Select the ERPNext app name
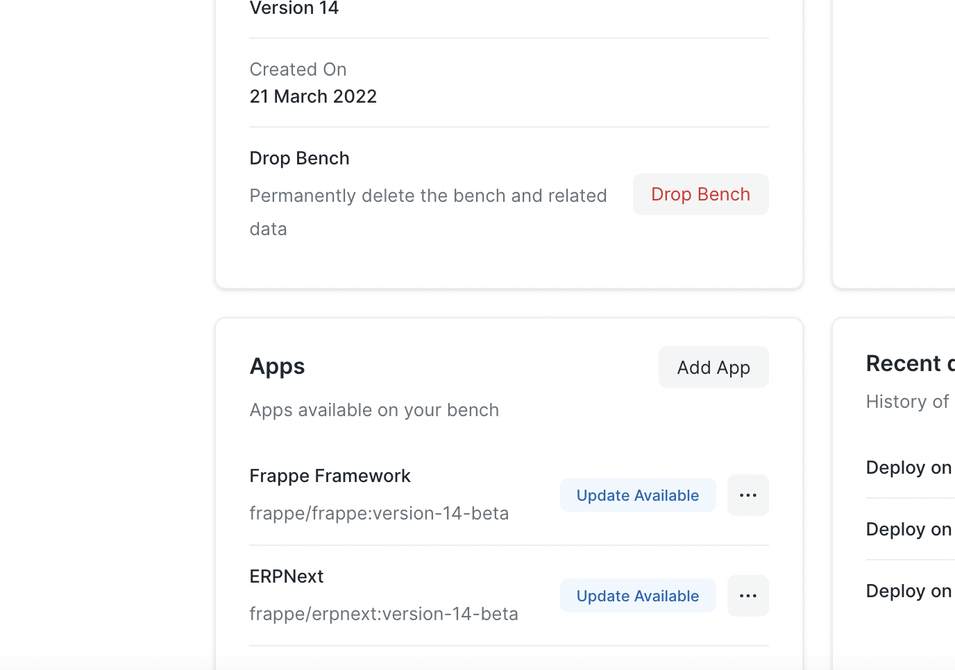Screen dimensions: 955x670 286,576
